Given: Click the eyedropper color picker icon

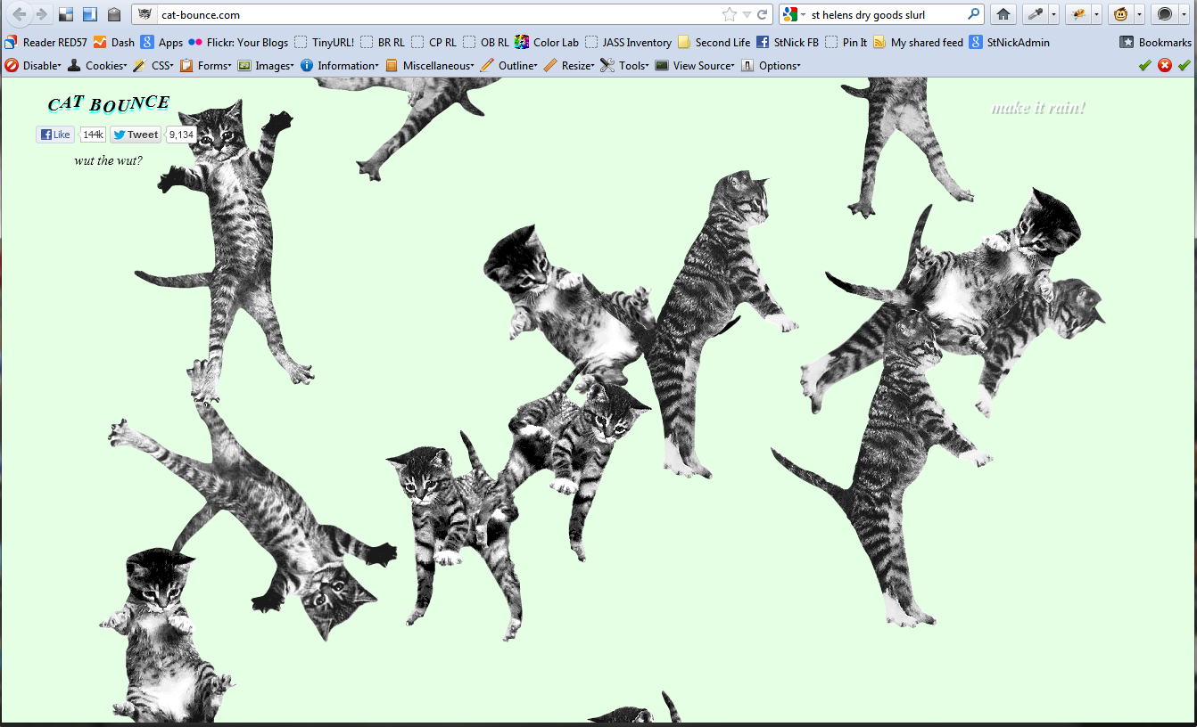Looking at the screenshot, I should pos(1035,14).
